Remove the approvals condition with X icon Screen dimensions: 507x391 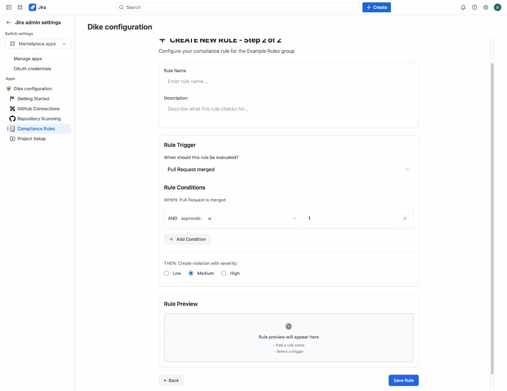(405, 219)
